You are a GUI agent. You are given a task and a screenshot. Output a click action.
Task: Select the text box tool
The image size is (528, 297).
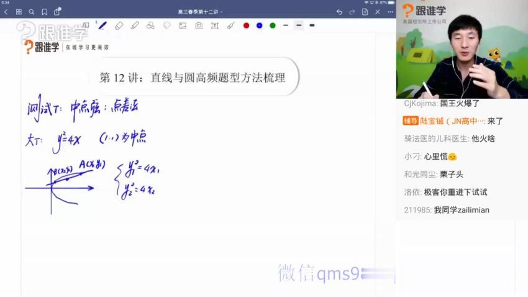(214, 25)
